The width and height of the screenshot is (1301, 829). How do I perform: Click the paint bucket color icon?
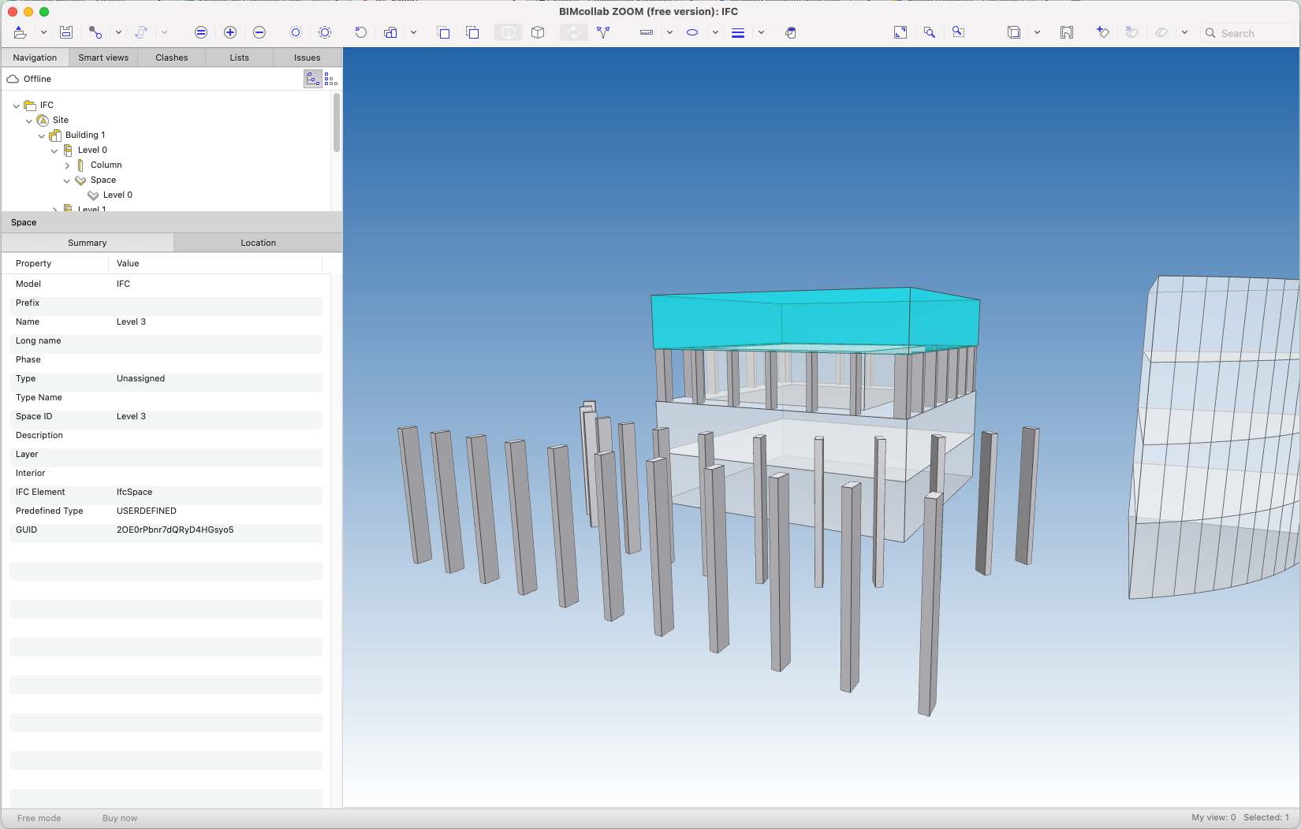click(791, 32)
